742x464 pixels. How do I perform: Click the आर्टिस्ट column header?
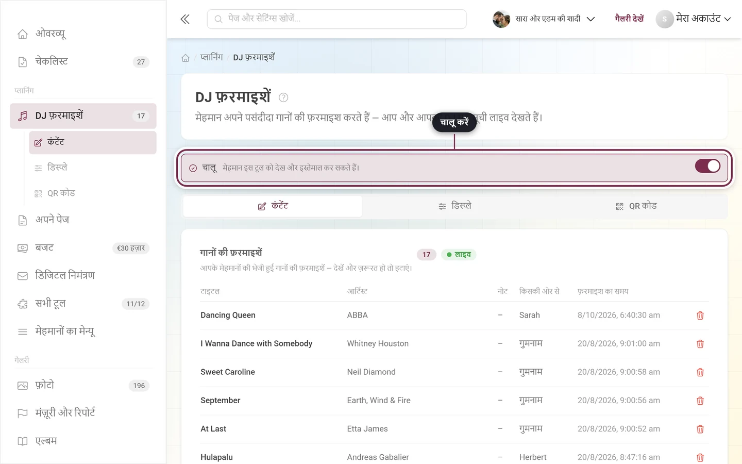click(x=357, y=291)
